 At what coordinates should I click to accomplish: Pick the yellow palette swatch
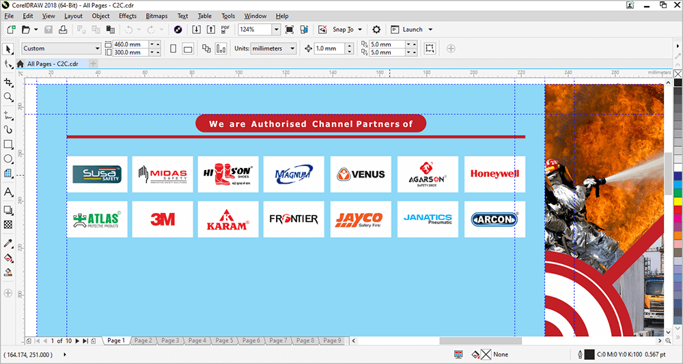point(678,201)
